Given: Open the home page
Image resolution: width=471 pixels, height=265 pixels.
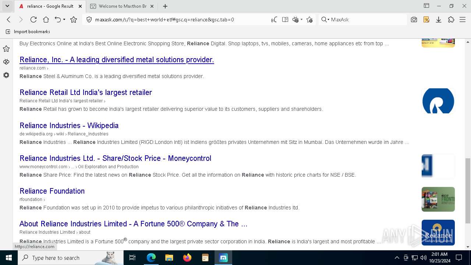Looking at the screenshot, I should pos(46,20).
